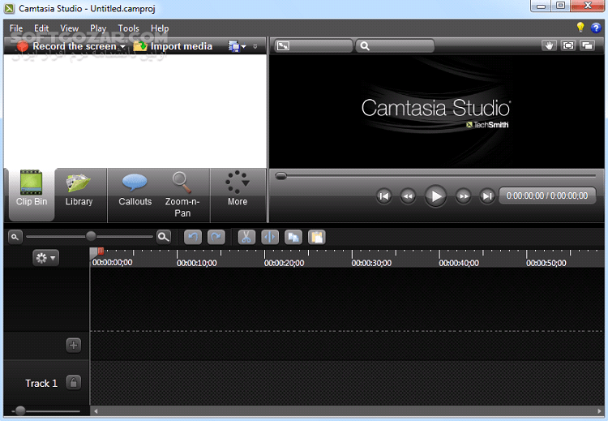The image size is (608, 421).
Task: Open the Tools menu
Action: pyautogui.click(x=128, y=28)
